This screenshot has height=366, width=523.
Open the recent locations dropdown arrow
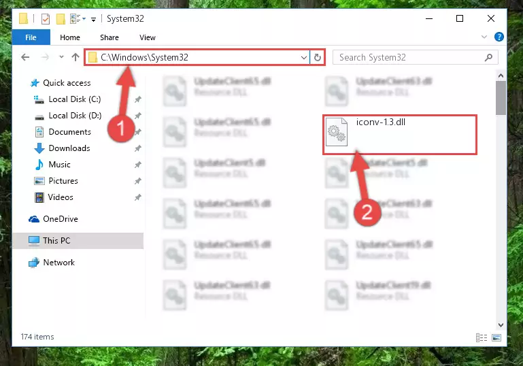click(x=61, y=57)
